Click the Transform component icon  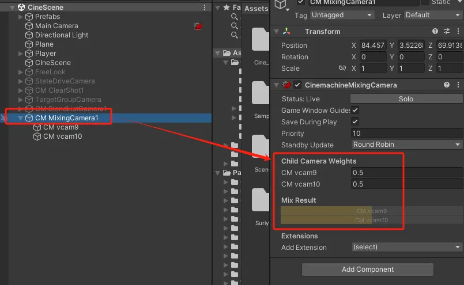[286, 31]
